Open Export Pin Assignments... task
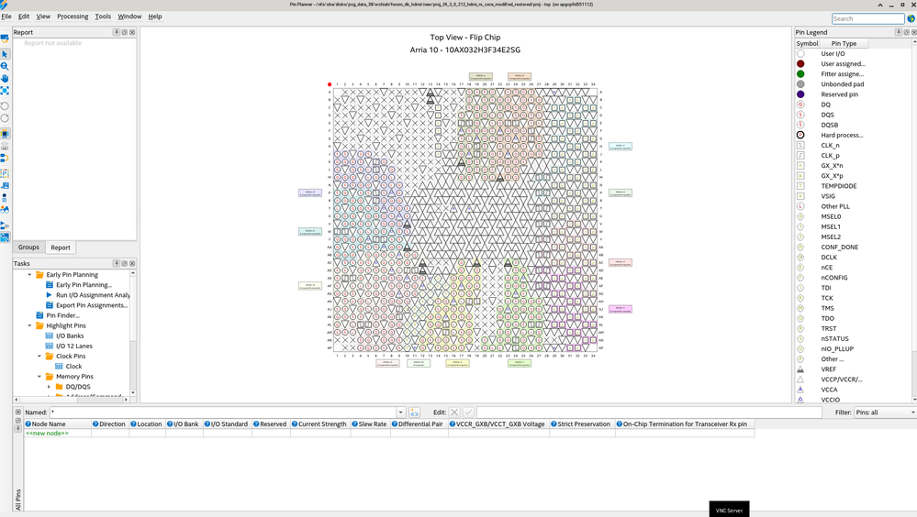The image size is (917, 517). pos(92,305)
